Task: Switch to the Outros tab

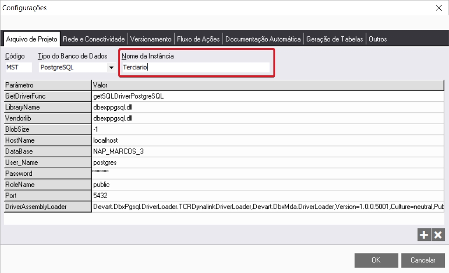Action: tap(378, 39)
